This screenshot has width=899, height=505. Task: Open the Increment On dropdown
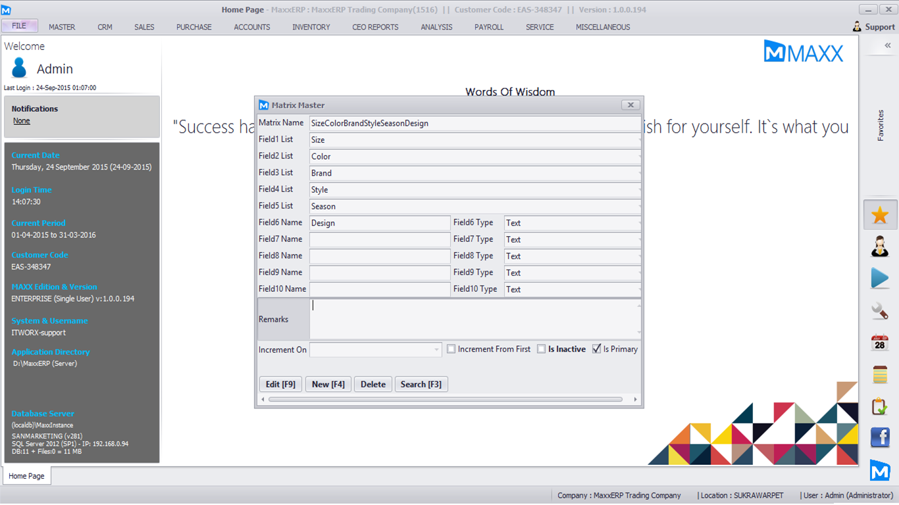tap(375, 350)
